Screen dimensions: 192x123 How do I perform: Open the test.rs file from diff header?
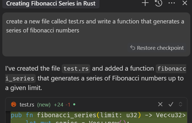[x=27, y=104]
